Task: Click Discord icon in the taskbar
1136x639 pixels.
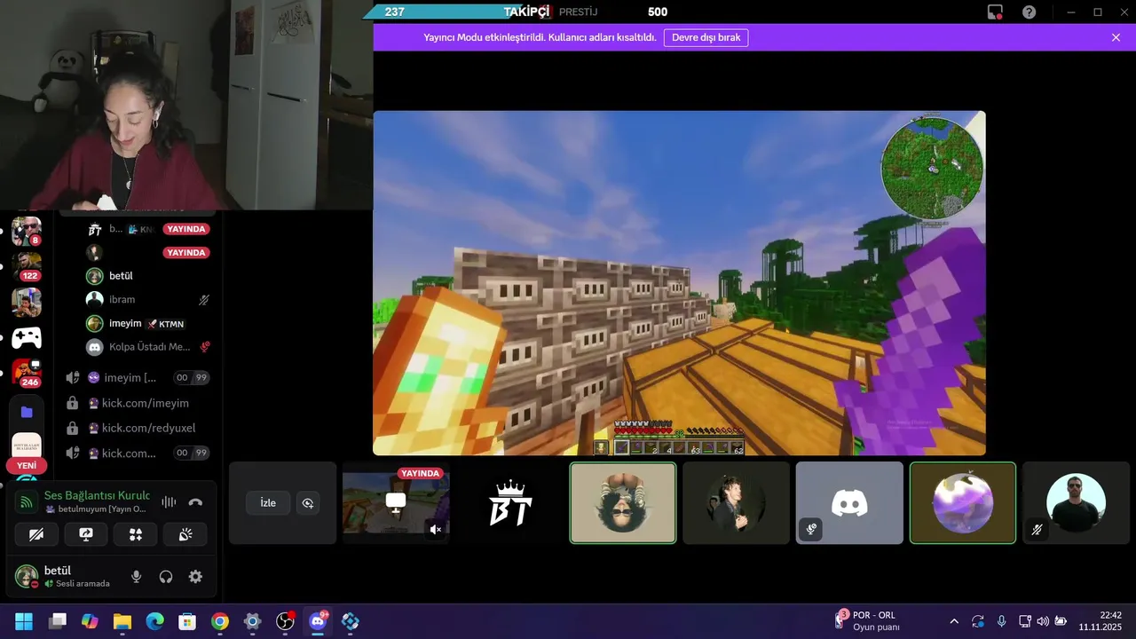Action: click(x=318, y=621)
